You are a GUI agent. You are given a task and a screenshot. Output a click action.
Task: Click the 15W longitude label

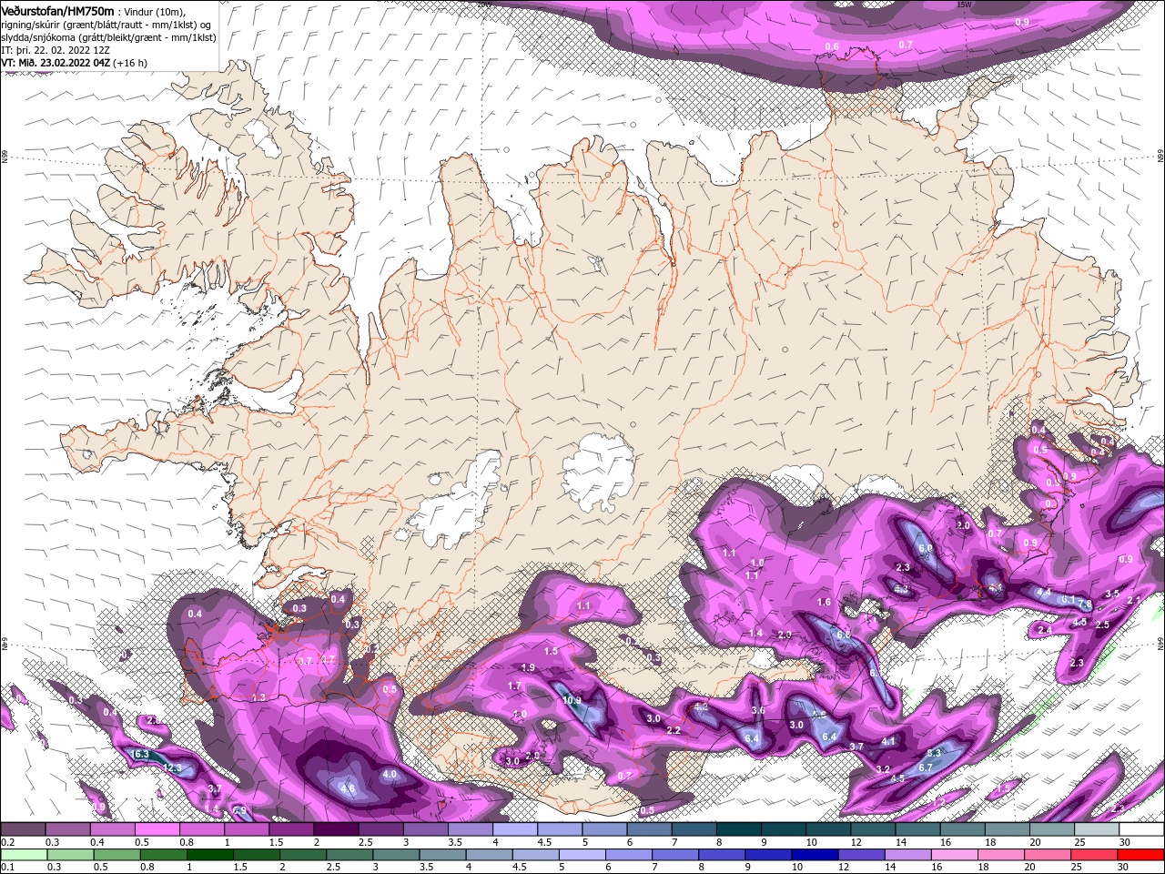(964, 5)
